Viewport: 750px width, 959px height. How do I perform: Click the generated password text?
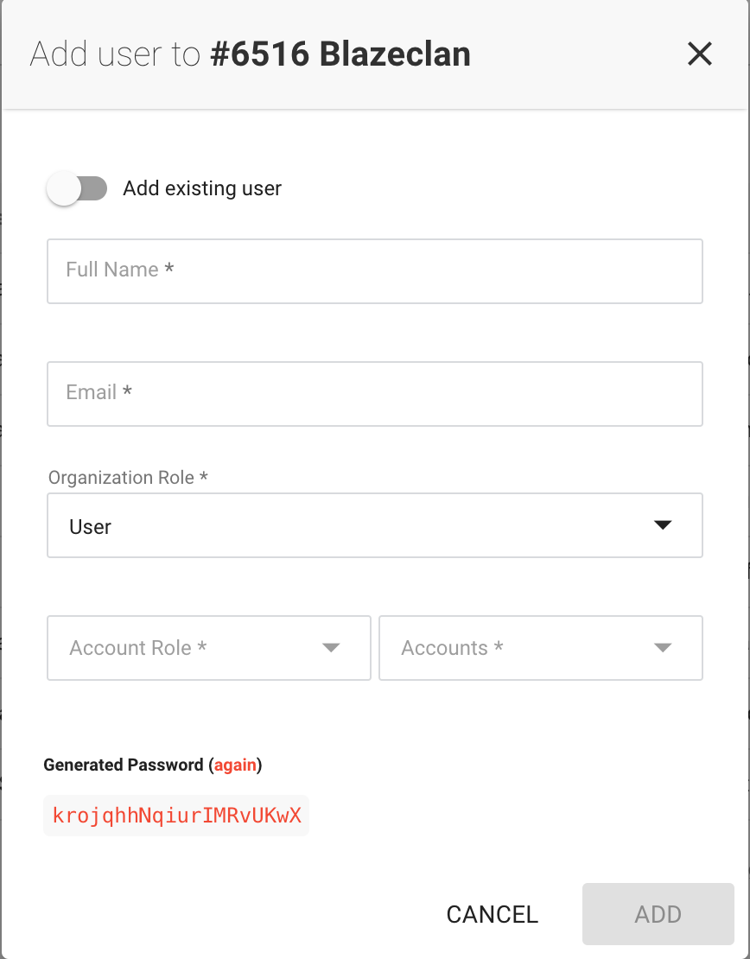[177, 816]
